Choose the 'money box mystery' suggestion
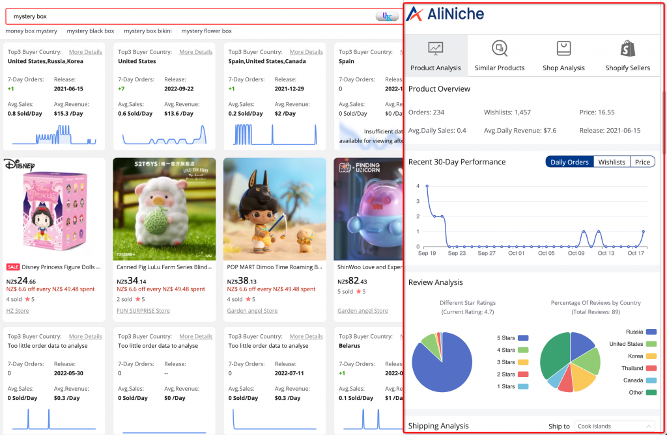Screen dimensions: 667x435 [31, 31]
